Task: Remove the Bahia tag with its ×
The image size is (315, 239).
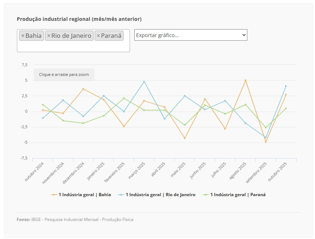Action: pyautogui.click(x=23, y=36)
